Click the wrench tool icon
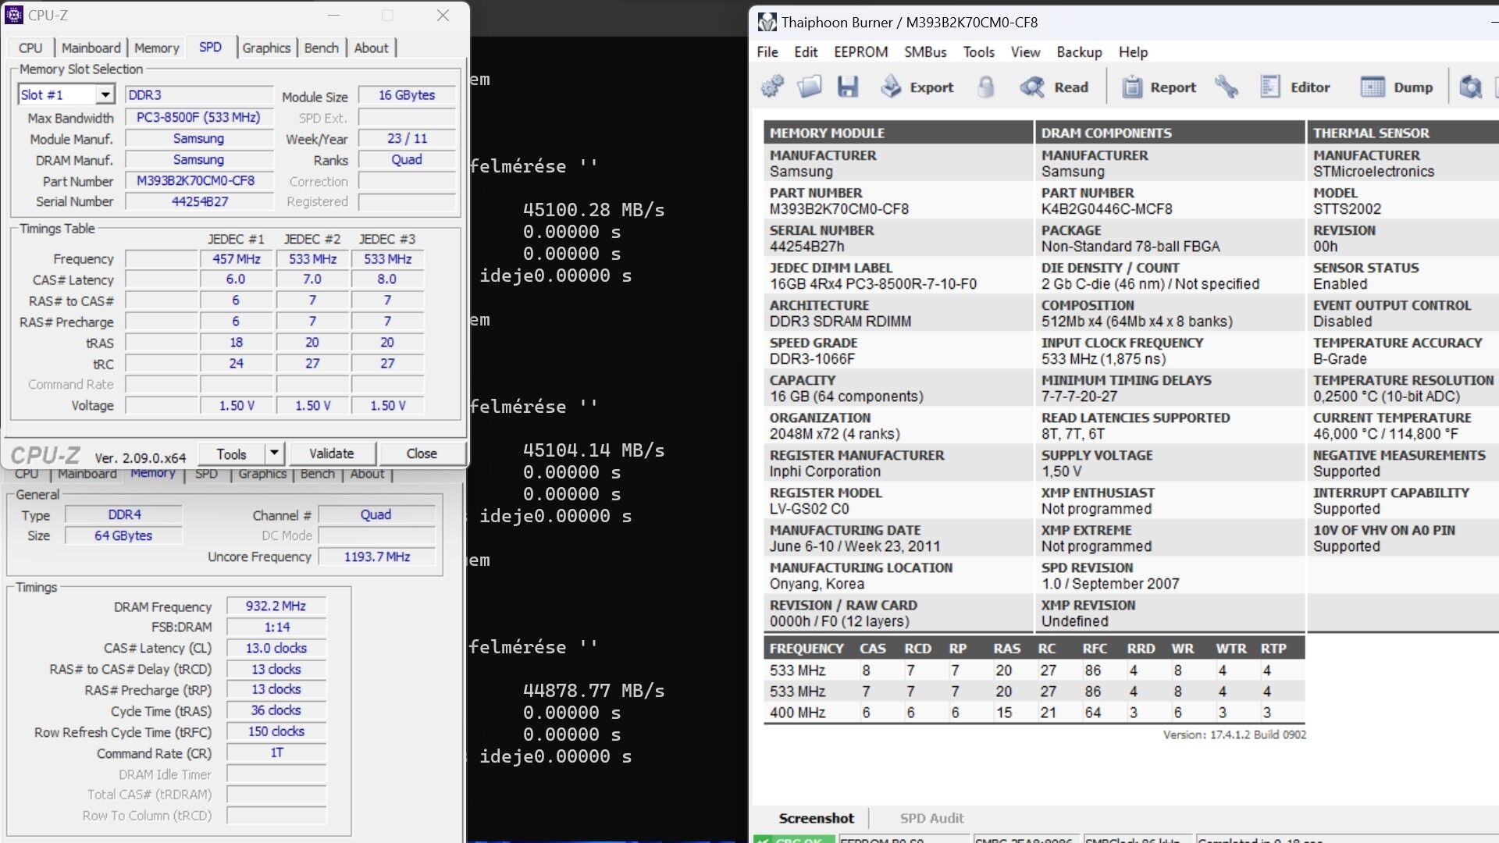The width and height of the screenshot is (1499, 843). coord(1227,87)
